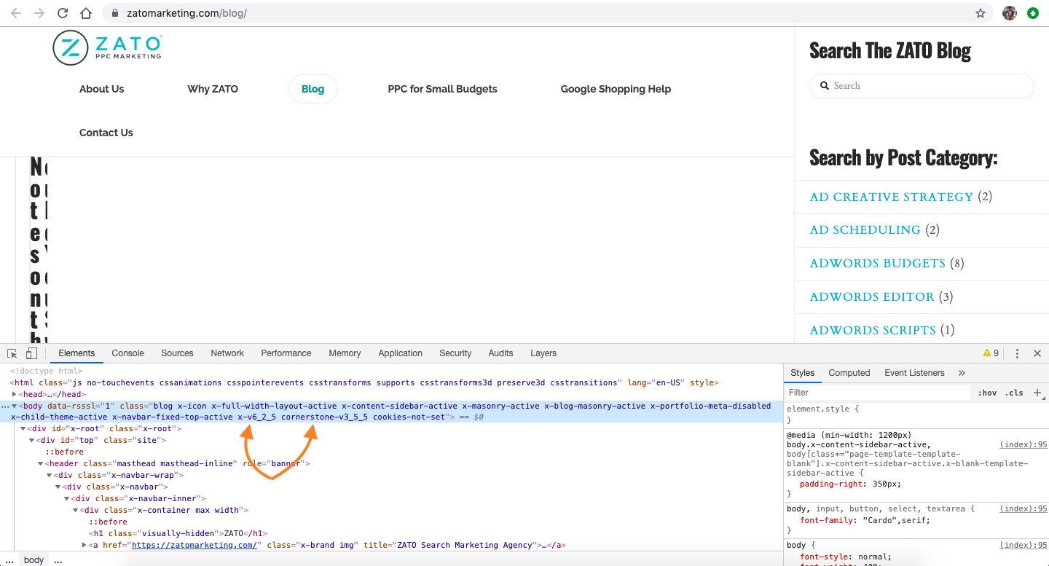Expand the x-brand img anchor node
The image size is (1049, 566).
[x=85, y=546]
